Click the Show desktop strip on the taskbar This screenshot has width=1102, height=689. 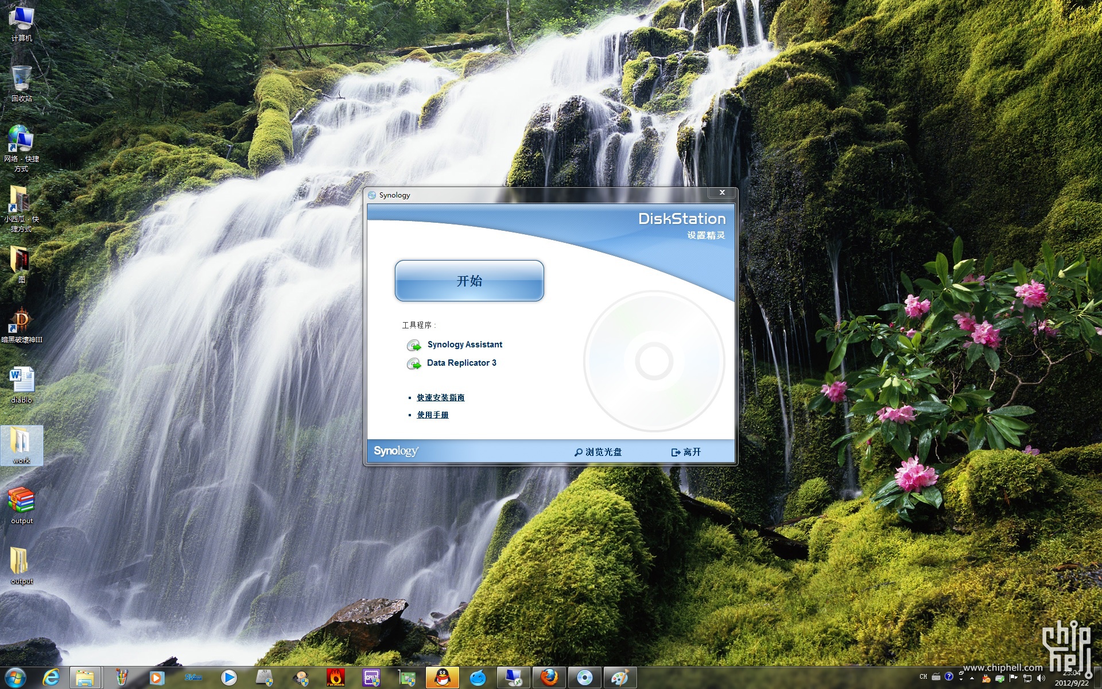coord(1097,678)
